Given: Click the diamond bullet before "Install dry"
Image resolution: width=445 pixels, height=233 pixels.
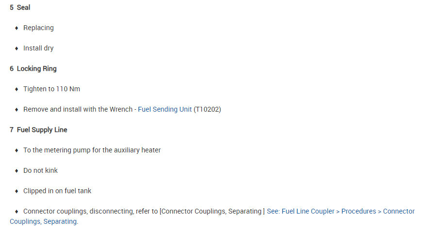Looking at the screenshot, I should pos(16,49).
